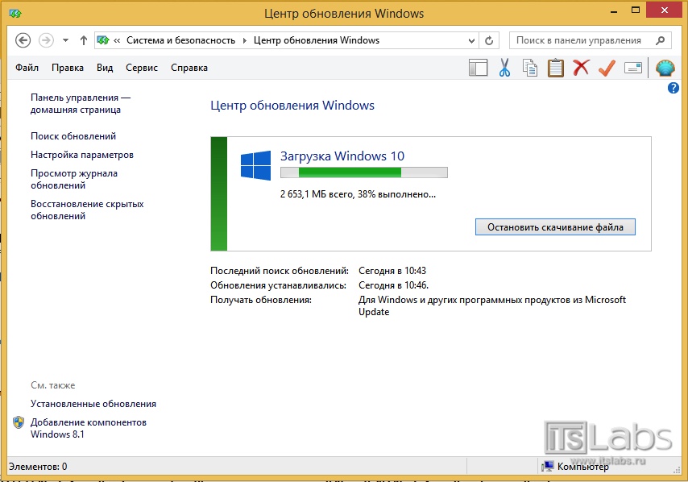Click the shell globe toolbar icon
This screenshot has height=482, width=688.
(665, 68)
